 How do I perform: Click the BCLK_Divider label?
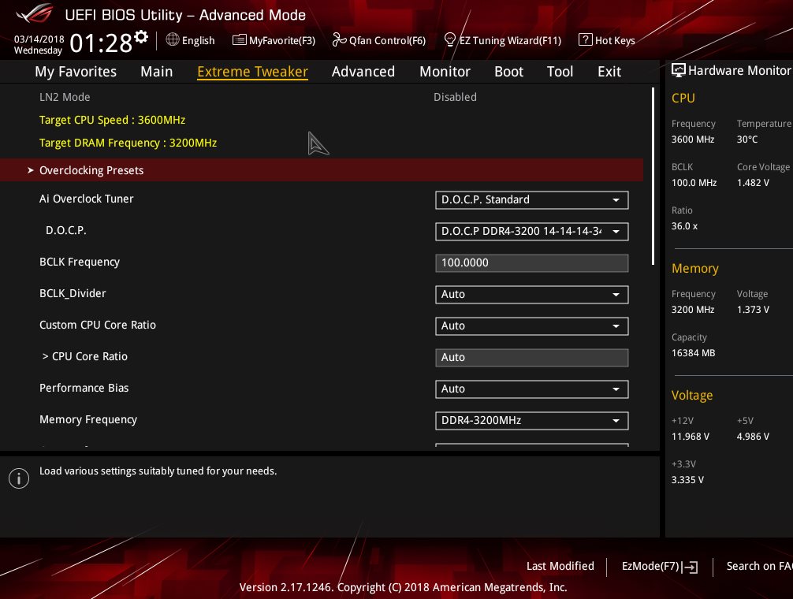73,294
